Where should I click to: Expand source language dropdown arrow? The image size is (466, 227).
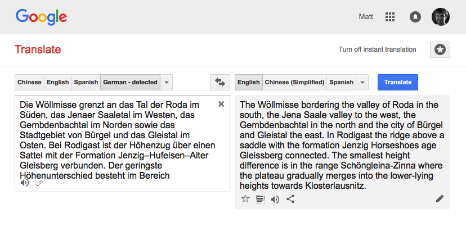tap(167, 82)
